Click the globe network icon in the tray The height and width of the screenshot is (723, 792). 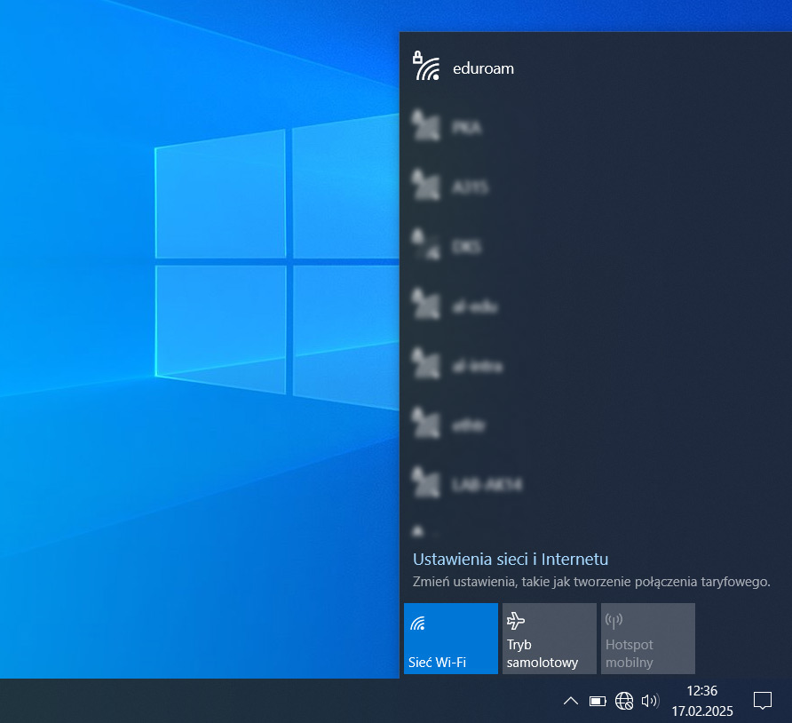coord(624,701)
